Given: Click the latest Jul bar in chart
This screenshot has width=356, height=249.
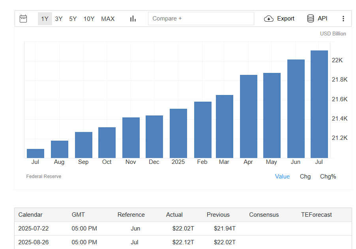Looking at the screenshot, I should pyautogui.click(x=319, y=104).
